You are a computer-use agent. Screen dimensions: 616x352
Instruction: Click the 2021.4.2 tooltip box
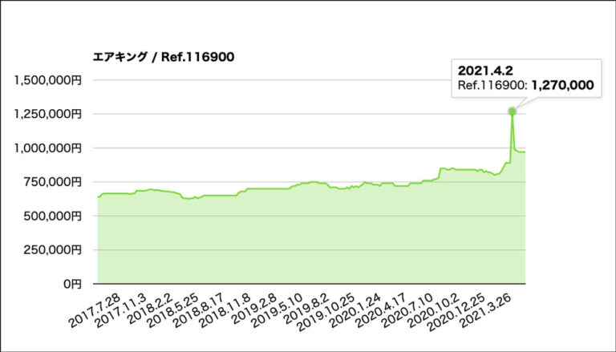pos(527,79)
